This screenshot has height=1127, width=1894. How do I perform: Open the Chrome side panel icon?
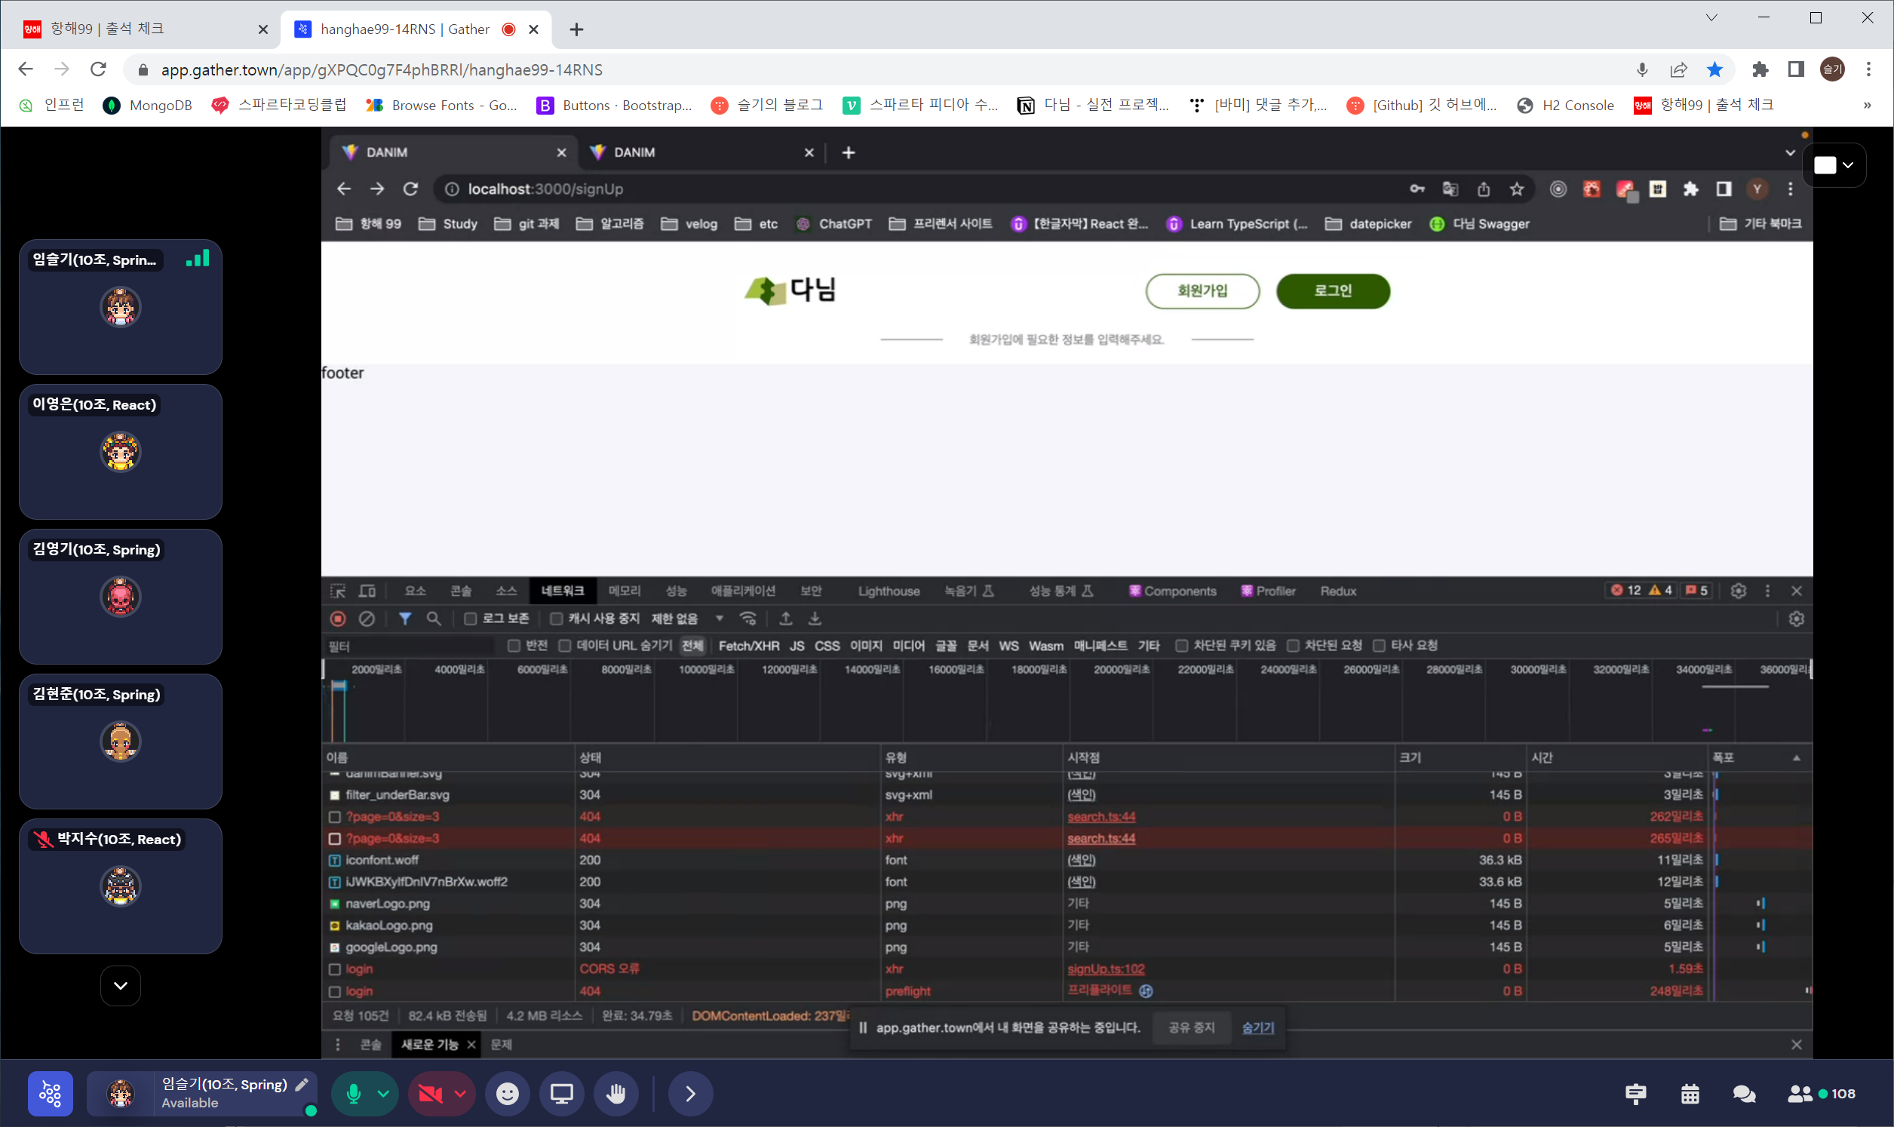pyautogui.click(x=1795, y=69)
